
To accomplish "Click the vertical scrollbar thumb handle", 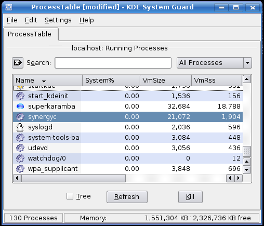I will pyautogui.click(x=247, y=151).
